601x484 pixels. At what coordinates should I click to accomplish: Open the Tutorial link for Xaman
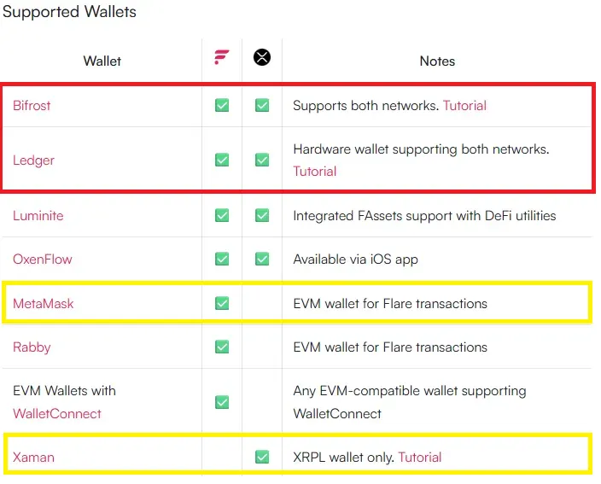click(x=420, y=458)
